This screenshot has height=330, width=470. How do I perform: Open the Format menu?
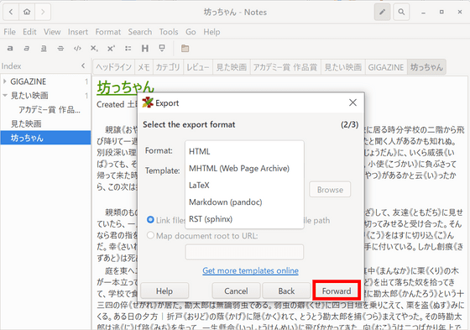(x=108, y=32)
